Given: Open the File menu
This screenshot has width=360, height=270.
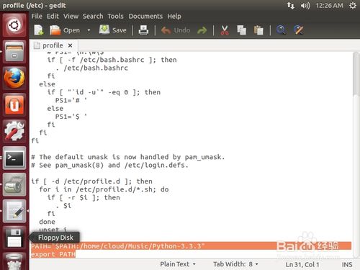Looking at the screenshot, I should click(x=37, y=17).
